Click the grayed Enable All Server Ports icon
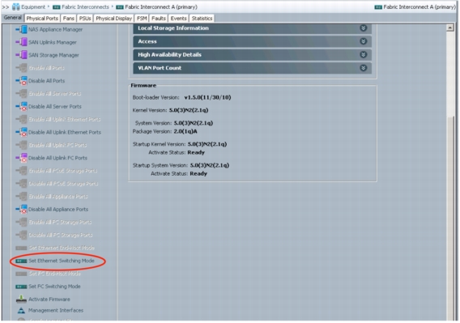This screenshot has width=460, height=323. 21,94
